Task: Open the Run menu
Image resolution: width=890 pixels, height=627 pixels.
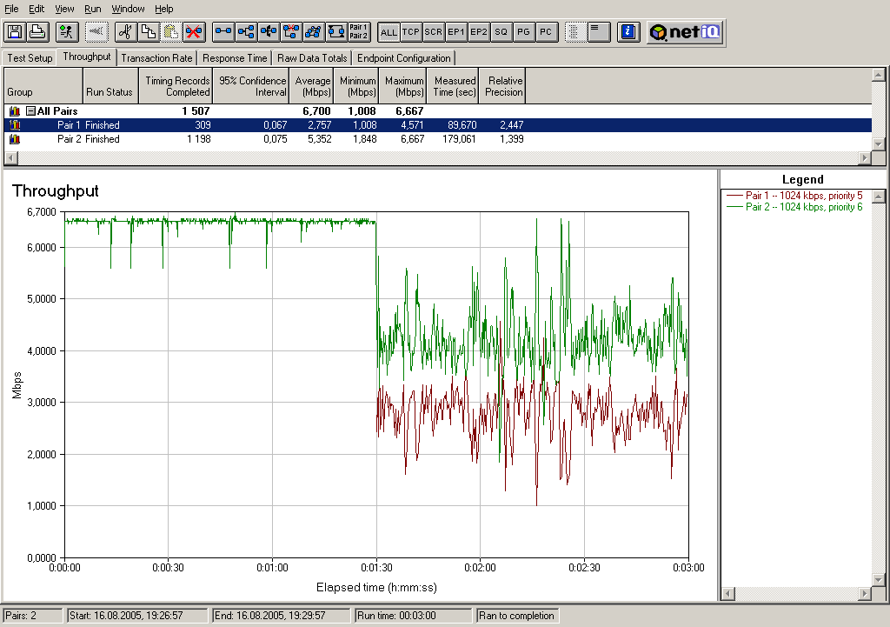Action: pos(92,9)
